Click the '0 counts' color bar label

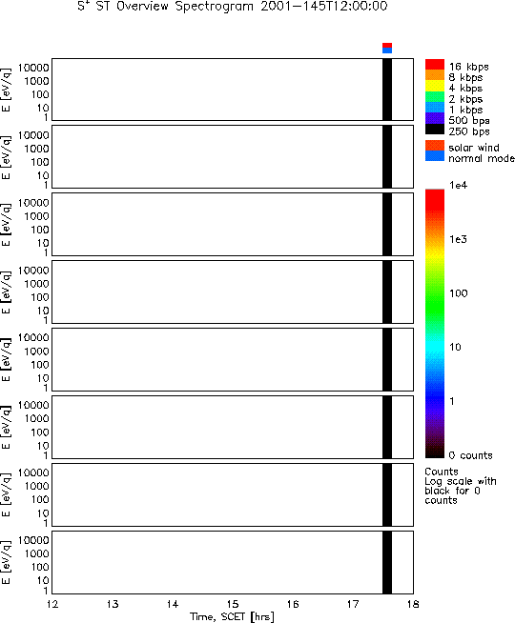click(x=471, y=455)
